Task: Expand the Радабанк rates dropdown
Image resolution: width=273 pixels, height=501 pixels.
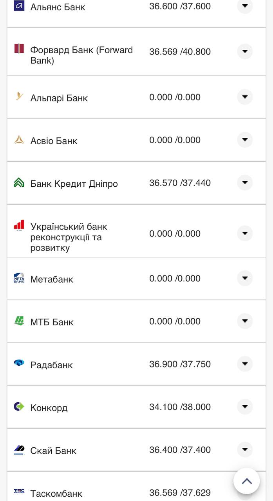Action: tap(245, 364)
